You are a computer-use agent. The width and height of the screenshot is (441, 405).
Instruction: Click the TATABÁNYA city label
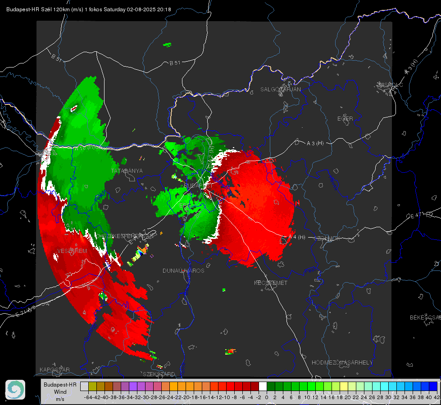[127, 171]
